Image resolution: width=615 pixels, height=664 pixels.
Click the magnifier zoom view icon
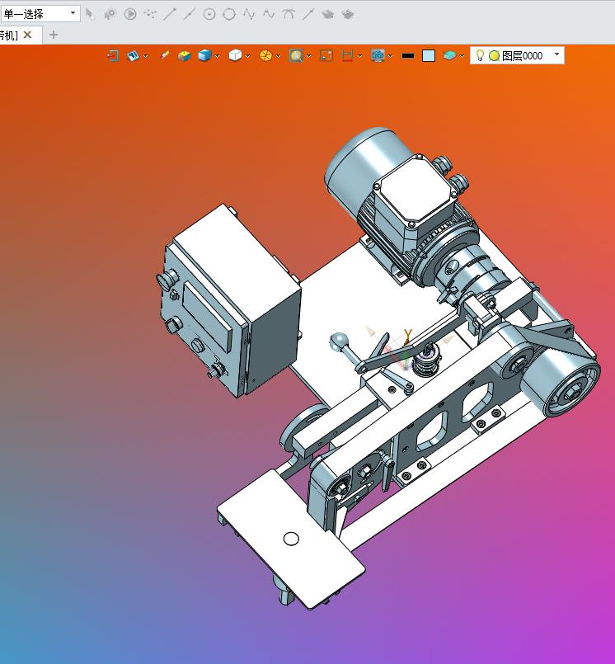(x=296, y=55)
